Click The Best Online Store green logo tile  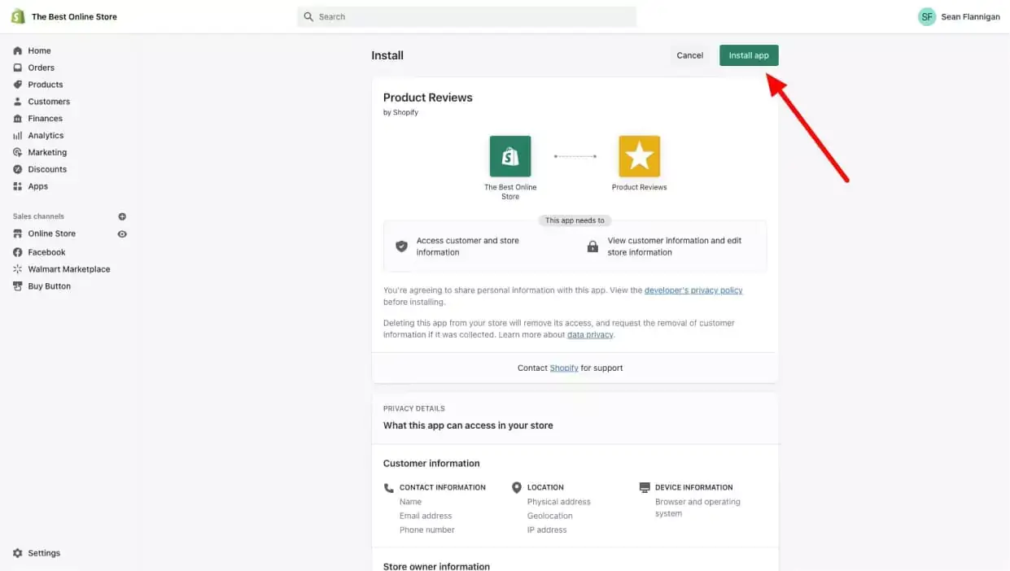[510, 156]
